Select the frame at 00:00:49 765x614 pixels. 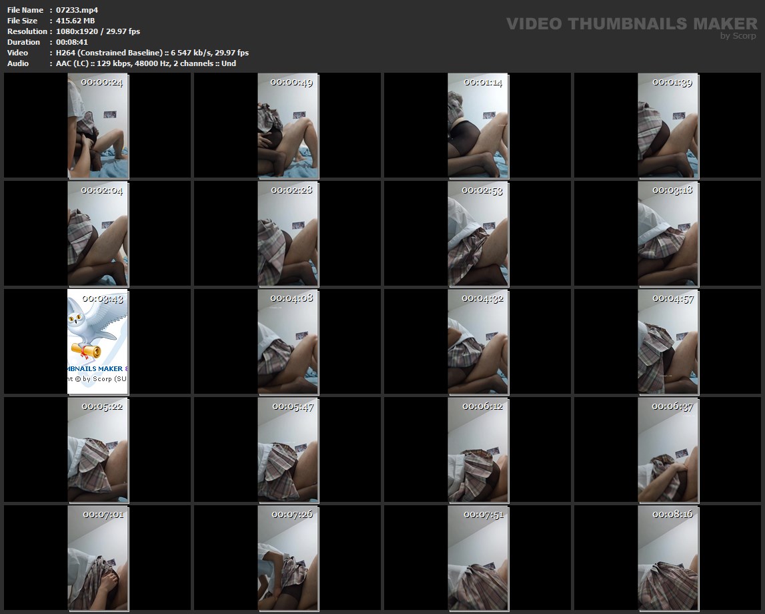coord(287,125)
